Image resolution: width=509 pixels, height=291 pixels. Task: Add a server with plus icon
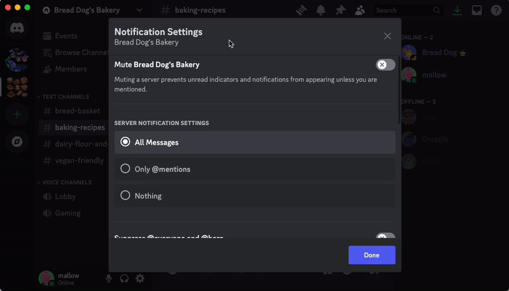click(17, 114)
